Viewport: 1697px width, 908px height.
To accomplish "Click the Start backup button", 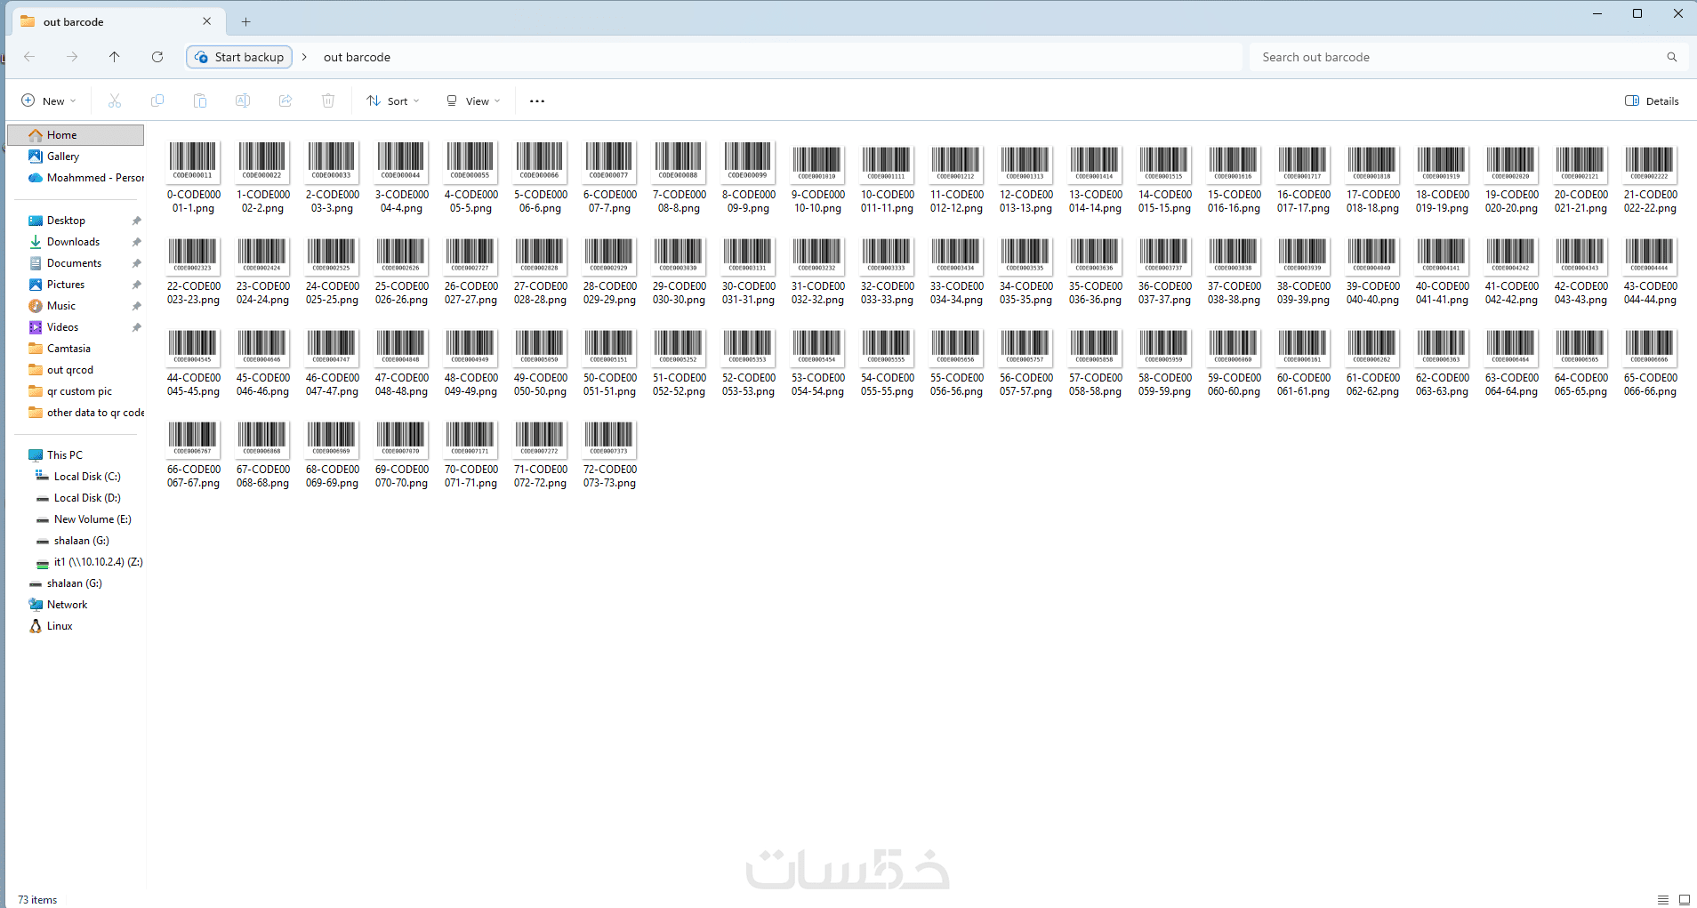I will [239, 57].
